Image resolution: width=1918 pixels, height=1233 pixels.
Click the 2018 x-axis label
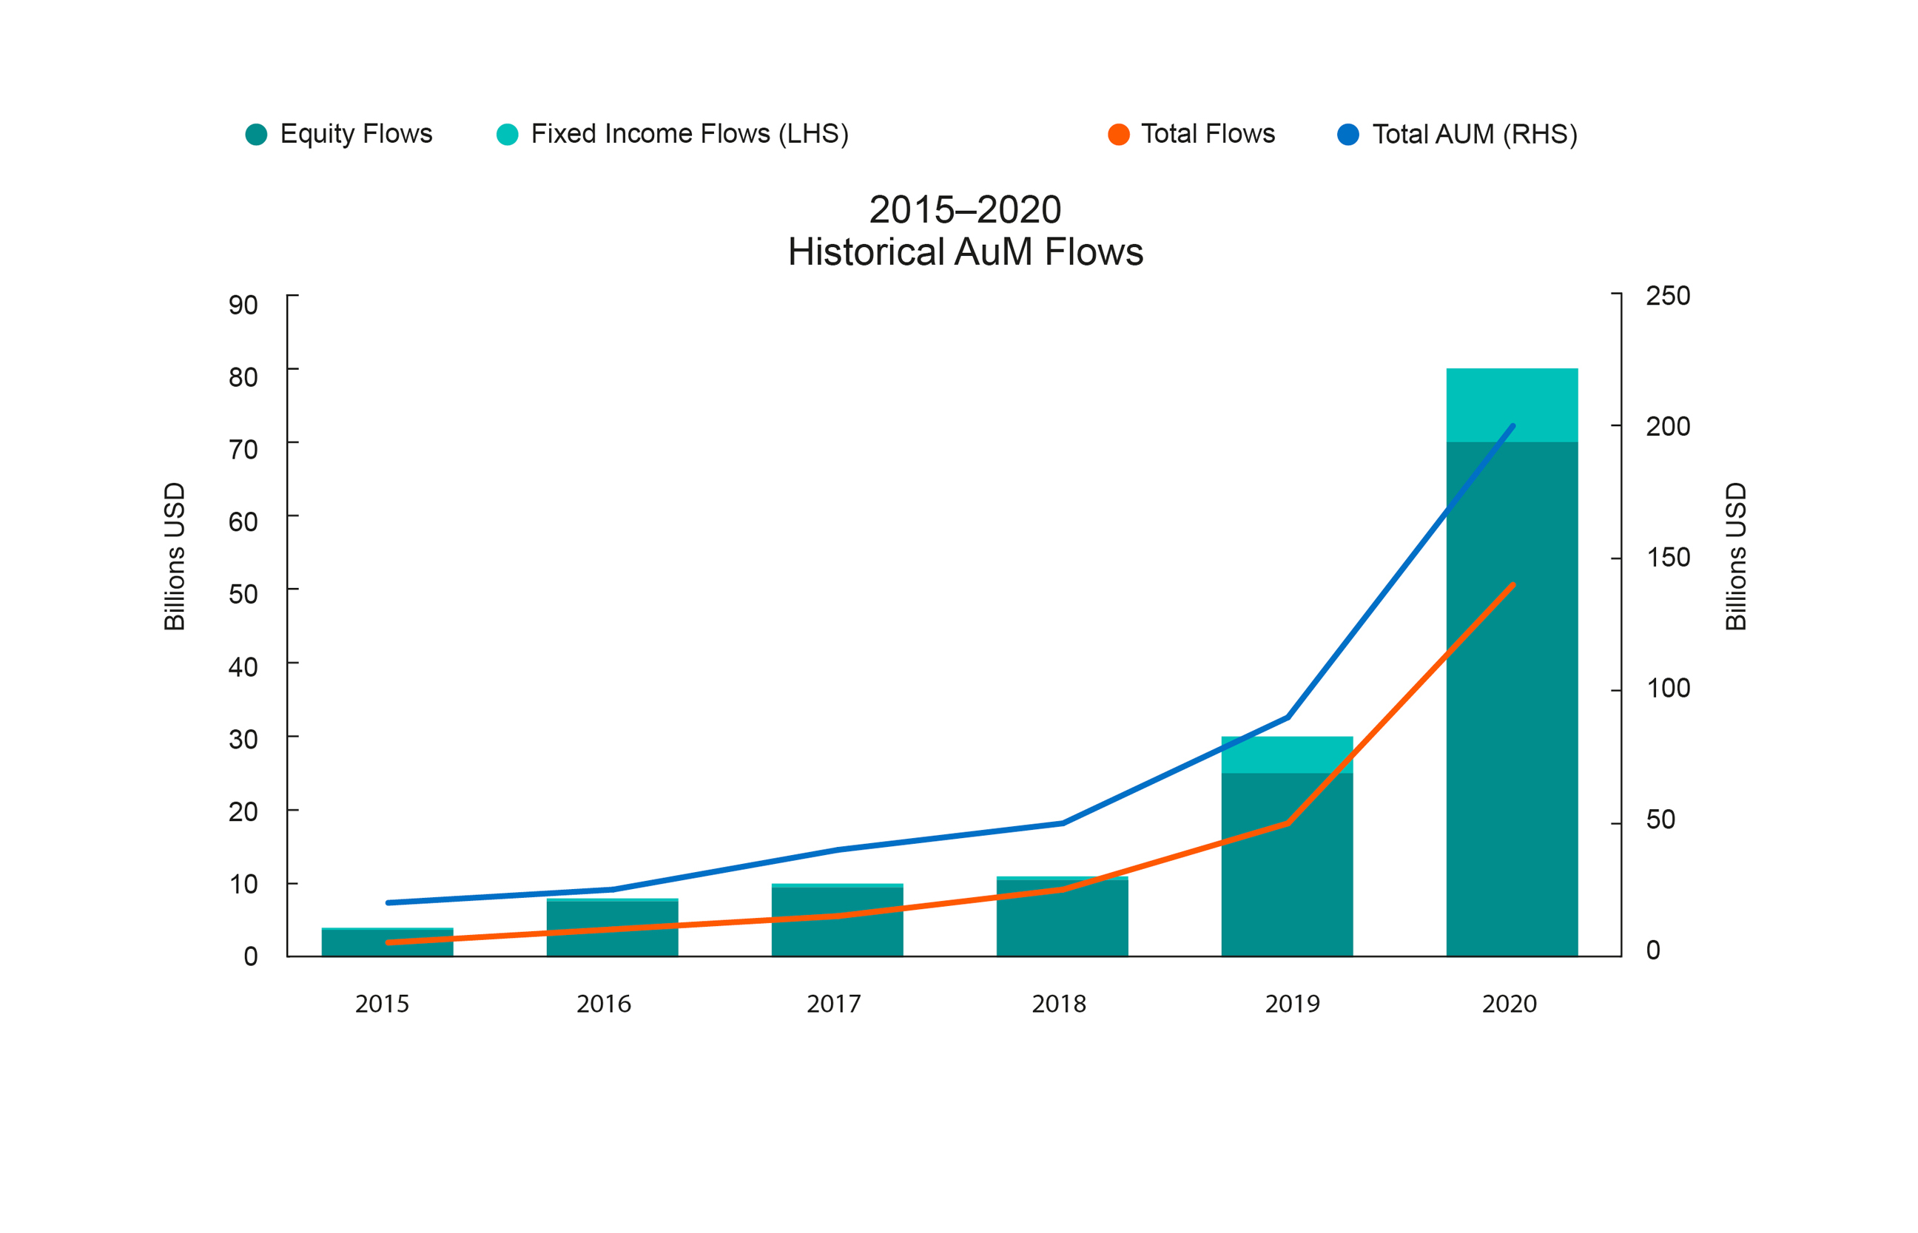[1060, 1004]
